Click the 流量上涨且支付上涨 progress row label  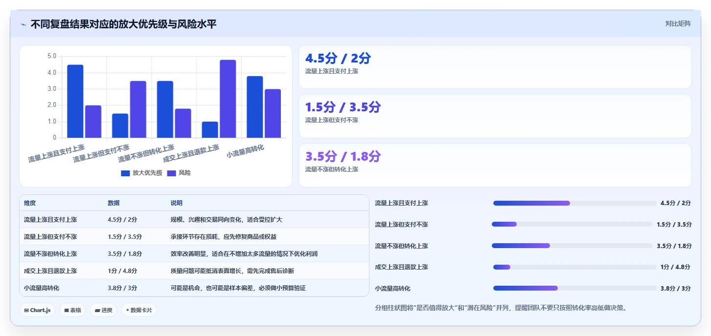401,203
